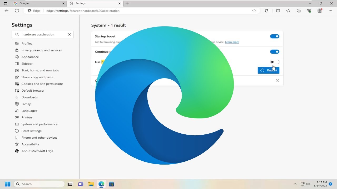This screenshot has height=189, width=337.
Task: Enable hardware acceleration toggle
Action: click(275, 62)
